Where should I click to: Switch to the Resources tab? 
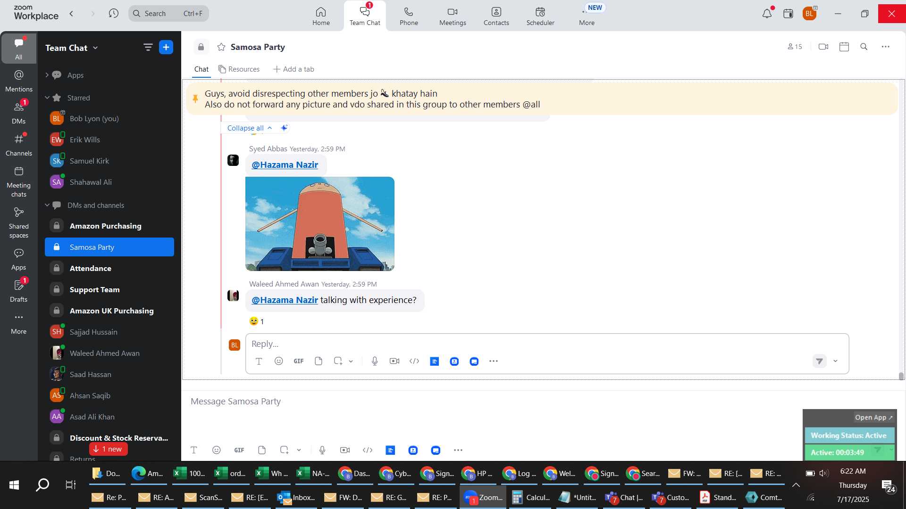[239, 69]
